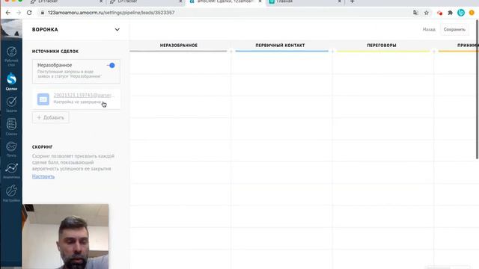
Task: Click the Добавить source button
Action: click(51, 117)
